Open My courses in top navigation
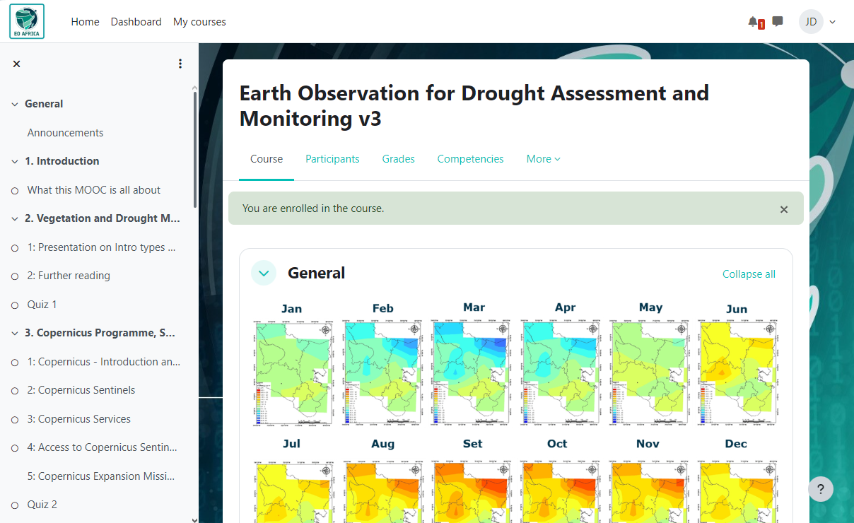This screenshot has height=523, width=854. click(x=199, y=22)
